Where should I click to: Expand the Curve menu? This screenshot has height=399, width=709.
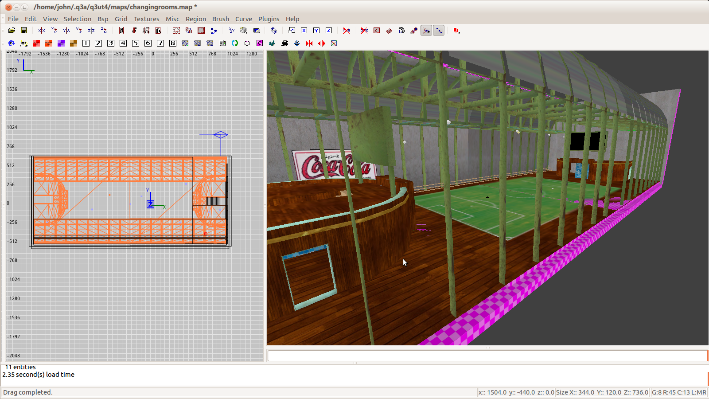(x=243, y=19)
